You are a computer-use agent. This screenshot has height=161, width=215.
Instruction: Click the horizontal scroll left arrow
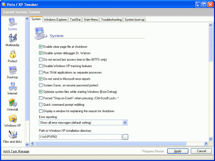[x=32, y=144]
